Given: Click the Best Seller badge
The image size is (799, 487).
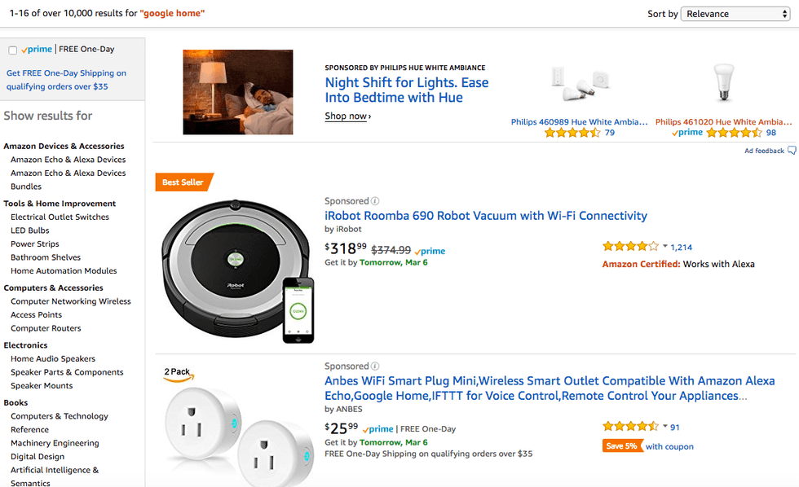Looking at the screenshot, I should coord(183,182).
